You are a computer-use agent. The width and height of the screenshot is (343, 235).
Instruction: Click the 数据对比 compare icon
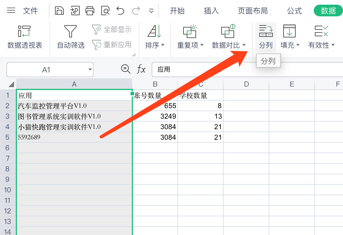pos(228,31)
